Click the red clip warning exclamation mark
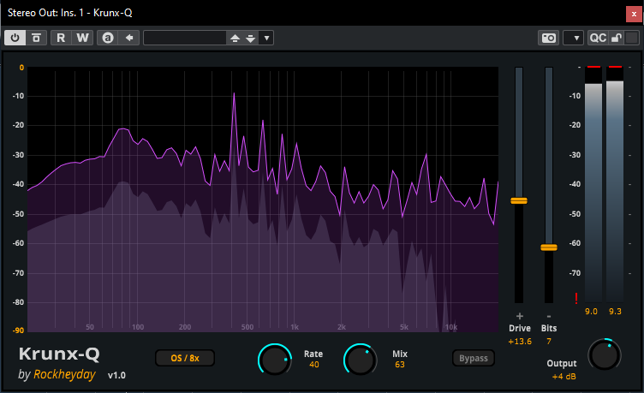This screenshot has height=393, width=644. [x=576, y=299]
